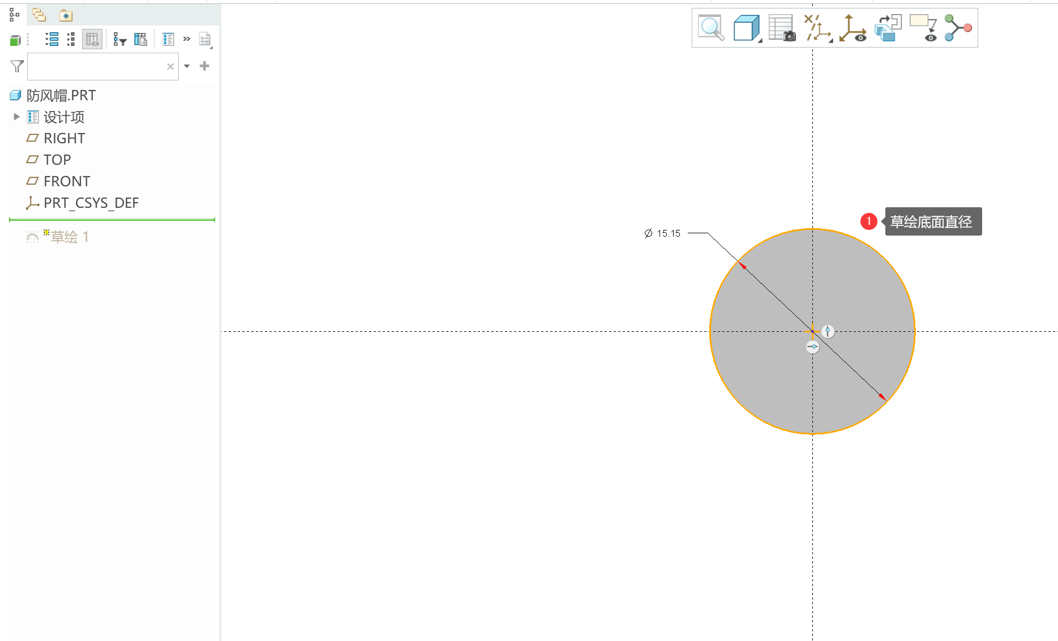Image resolution: width=1058 pixels, height=641 pixels.
Task: Collapse all model tree nodes
Action: [x=71, y=39]
